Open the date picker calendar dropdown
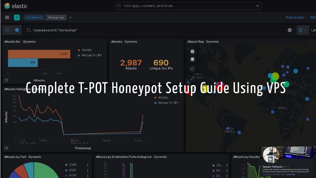Viewport: 316px width, 178px height. [302, 30]
